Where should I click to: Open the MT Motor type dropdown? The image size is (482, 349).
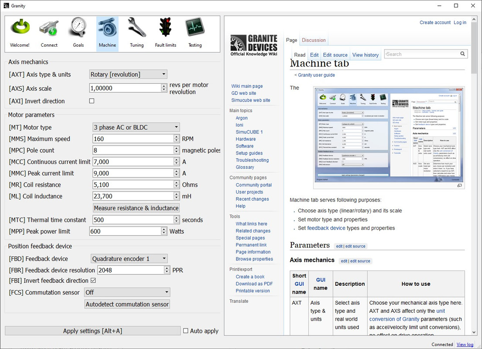pos(136,127)
